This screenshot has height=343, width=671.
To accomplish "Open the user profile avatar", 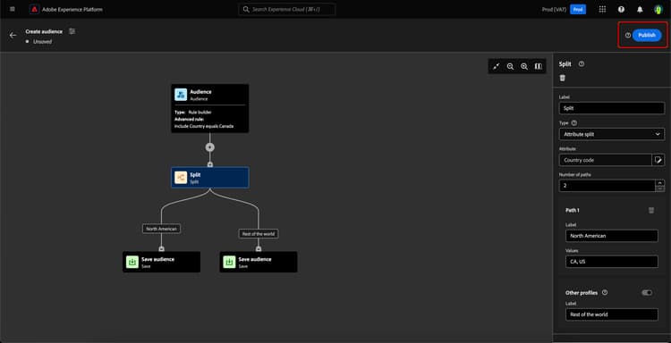I will point(658,10).
